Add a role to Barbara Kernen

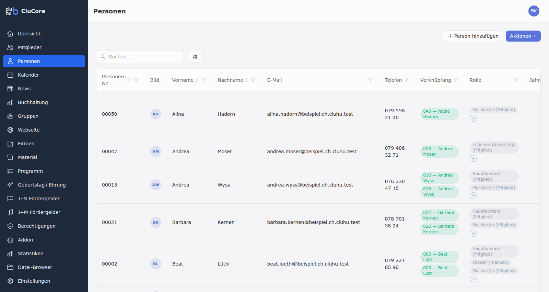click(473, 233)
